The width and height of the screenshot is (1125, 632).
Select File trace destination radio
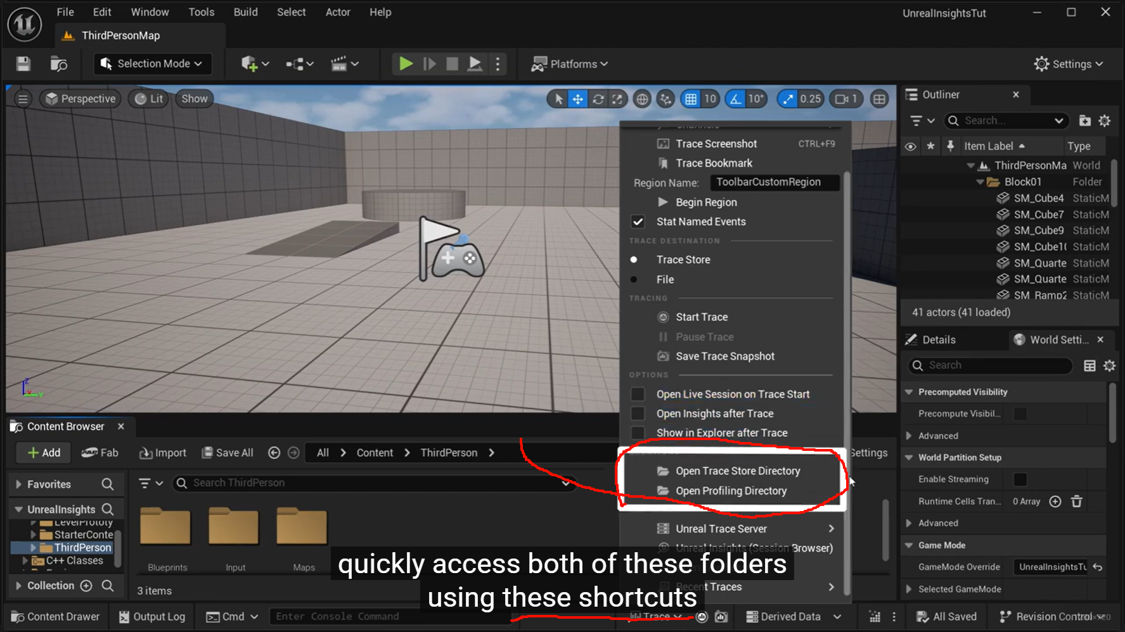634,279
